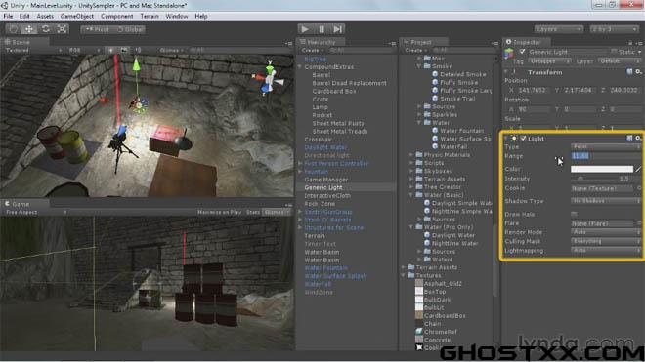The image size is (645, 362).
Task: Click the Play button
Action: pyautogui.click(x=305, y=29)
